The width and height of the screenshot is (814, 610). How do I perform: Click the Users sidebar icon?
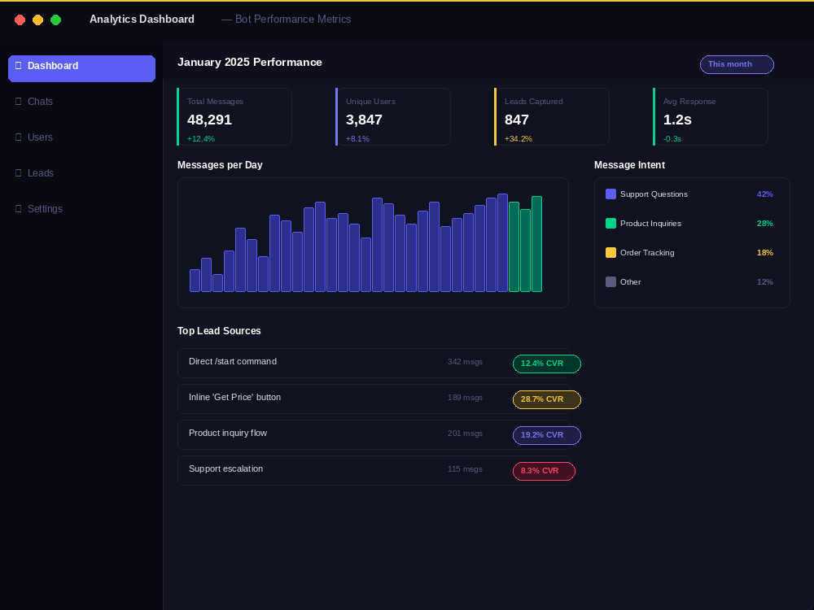(x=18, y=137)
